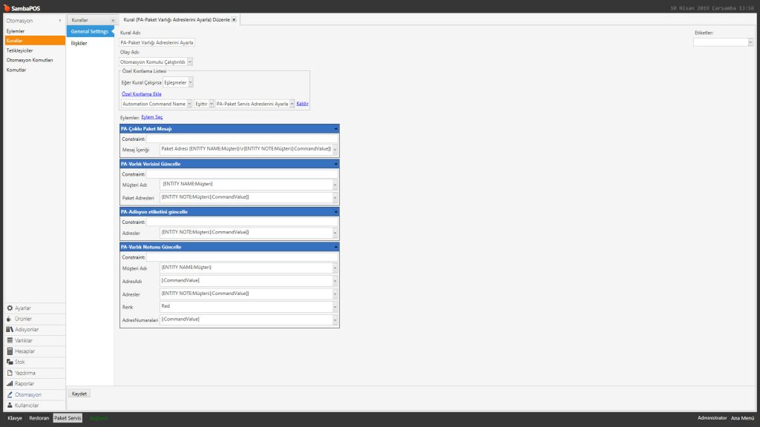The image size is (760, 427).
Task: Open the Olay Adı event dropdown
Action: click(x=189, y=62)
